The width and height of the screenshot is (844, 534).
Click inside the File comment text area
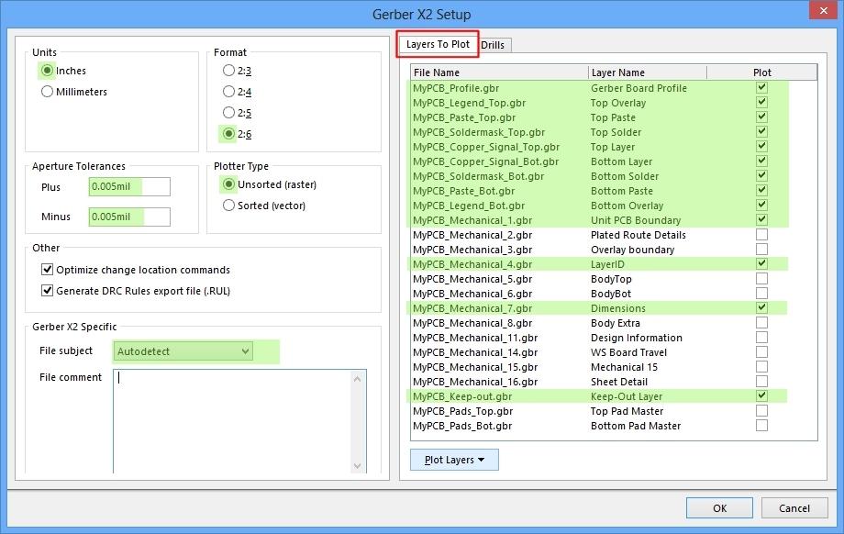pos(229,413)
